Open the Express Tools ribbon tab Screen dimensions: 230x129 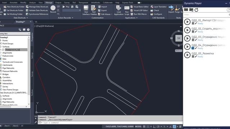pyautogui.click(x=128, y=3)
